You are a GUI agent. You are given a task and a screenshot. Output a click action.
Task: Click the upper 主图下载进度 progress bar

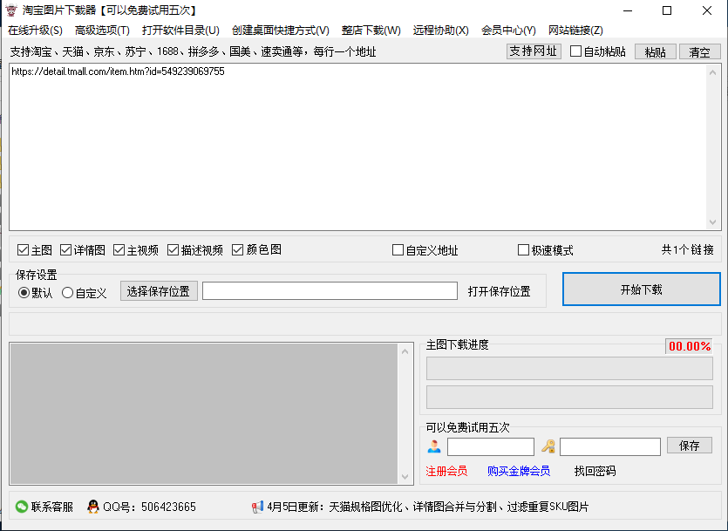tap(569, 369)
